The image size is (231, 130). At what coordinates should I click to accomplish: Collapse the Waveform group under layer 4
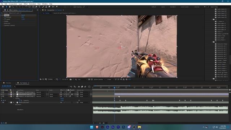(x=14, y=104)
